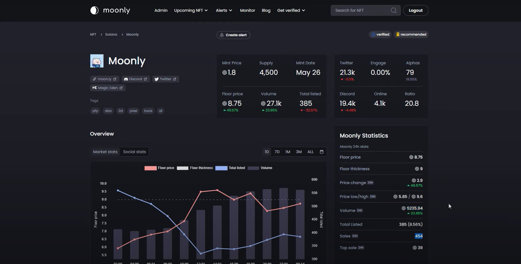Select the 7D time range

tap(277, 152)
